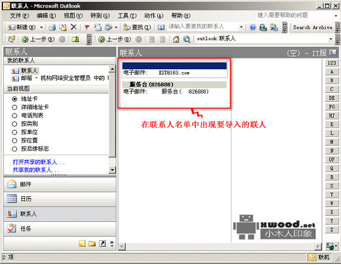
Task: Click the Dial phone icon
Action: tap(109, 27)
